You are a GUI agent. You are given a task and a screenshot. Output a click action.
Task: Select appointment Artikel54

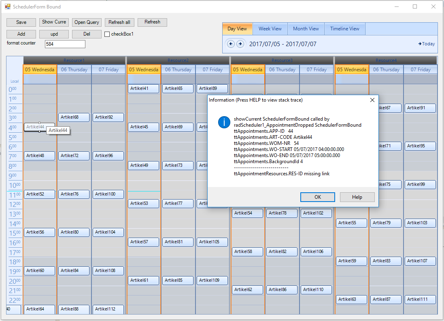tap(247, 213)
